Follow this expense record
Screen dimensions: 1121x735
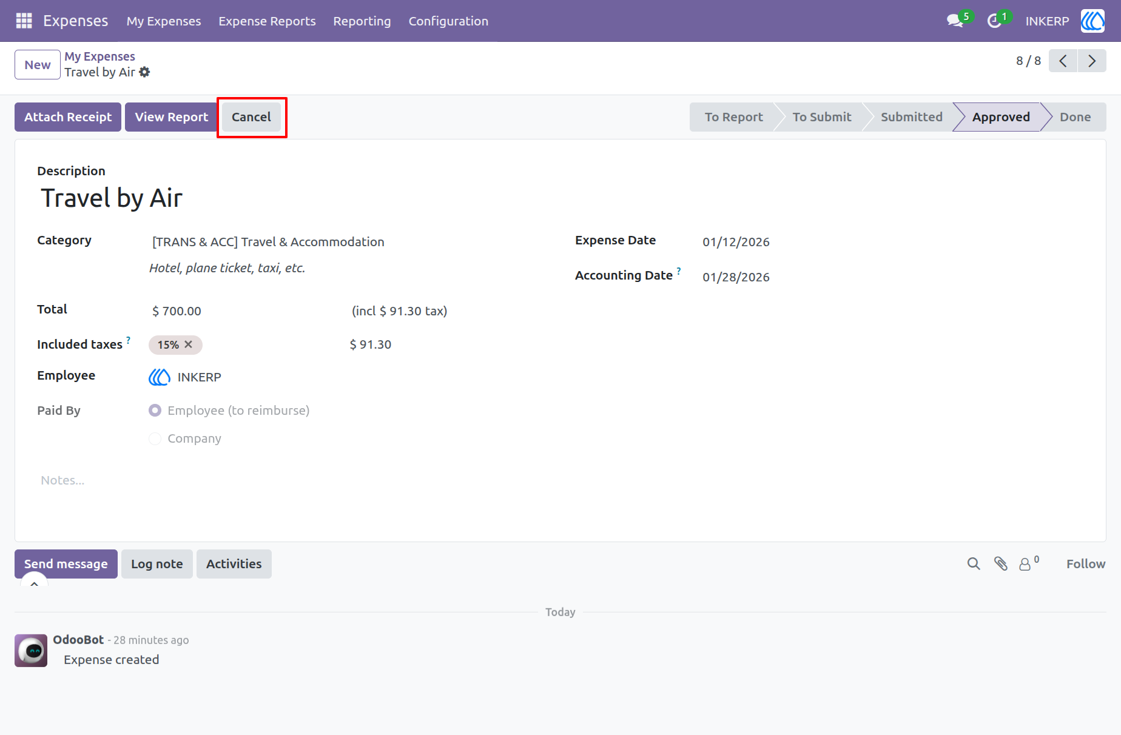point(1086,564)
